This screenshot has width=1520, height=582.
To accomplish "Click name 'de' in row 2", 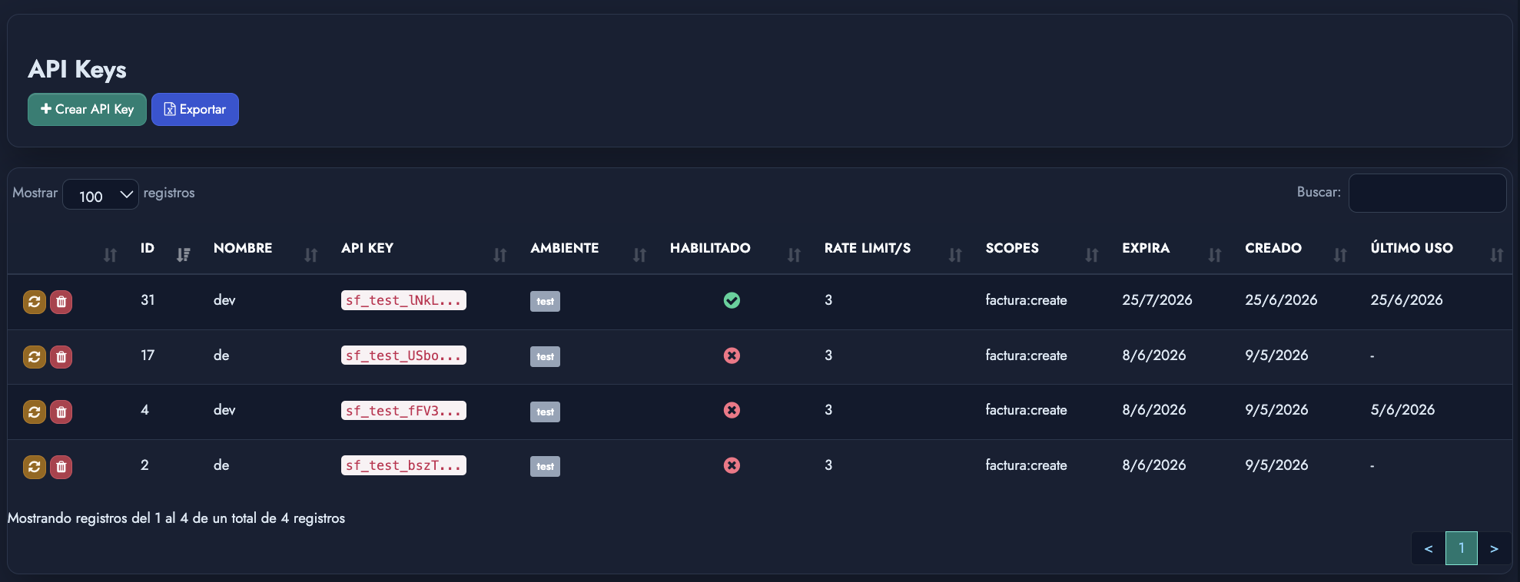I will point(221,465).
